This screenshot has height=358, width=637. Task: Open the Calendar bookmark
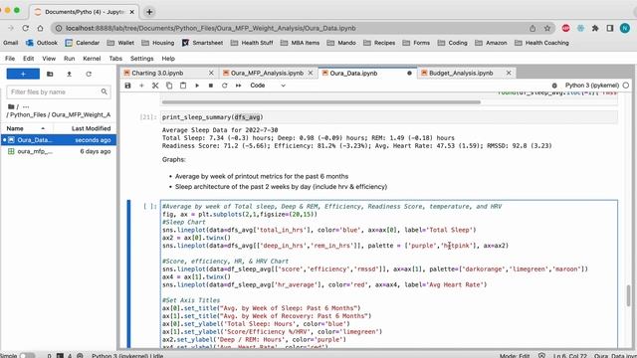coord(83,43)
